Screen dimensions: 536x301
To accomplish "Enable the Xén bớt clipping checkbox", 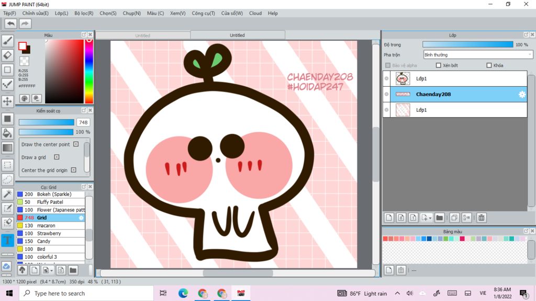I will (438, 65).
